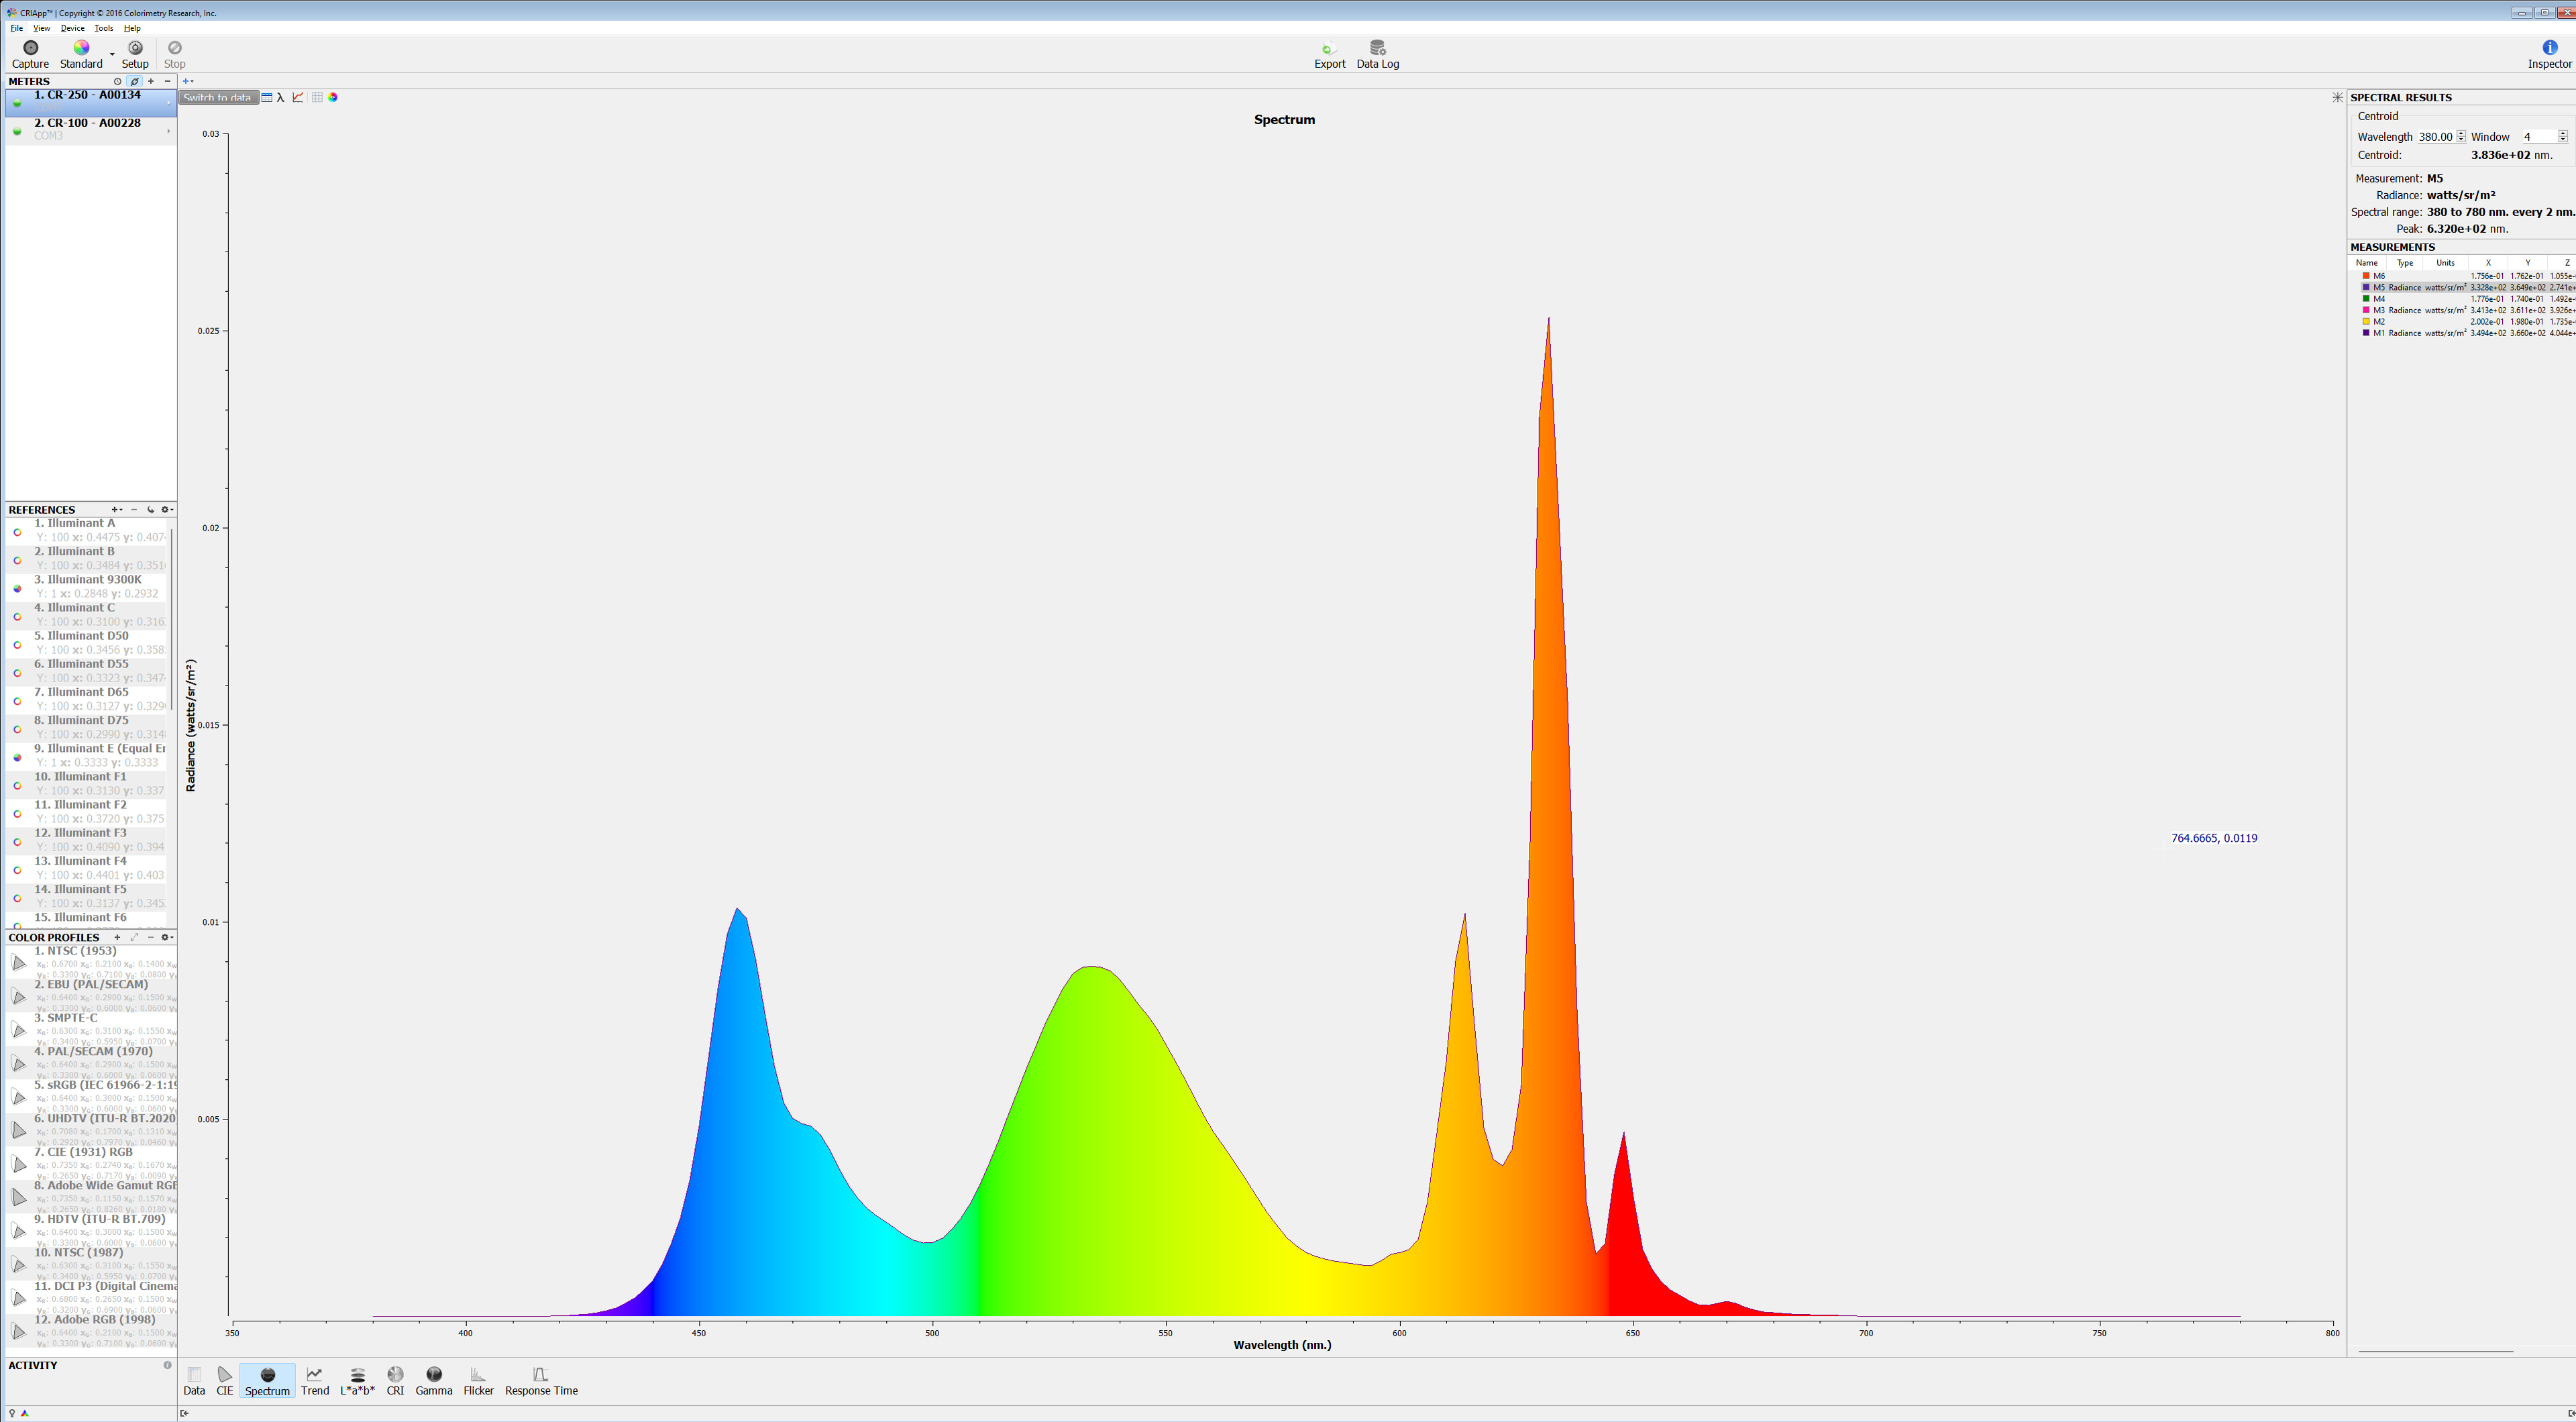The height and width of the screenshot is (1422, 2576).
Task: Open the Tools menu
Action: click(x=103, y=28)
